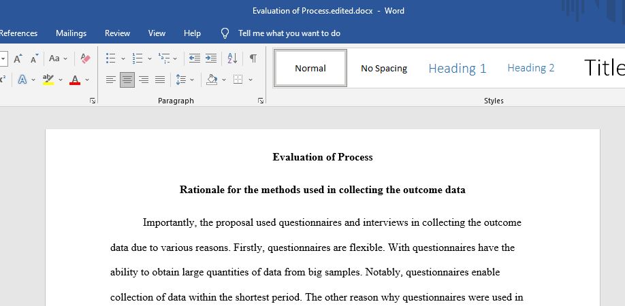
Task: Toggle Show/Hide paragraph marks
Action: pos(253,58)
